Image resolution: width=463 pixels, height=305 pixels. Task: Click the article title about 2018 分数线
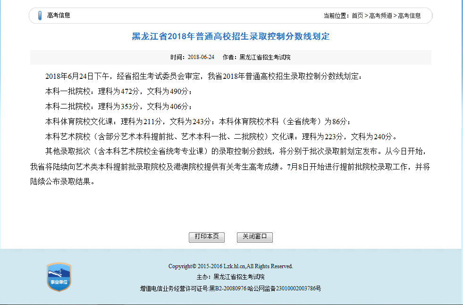(x=231, y=37)
